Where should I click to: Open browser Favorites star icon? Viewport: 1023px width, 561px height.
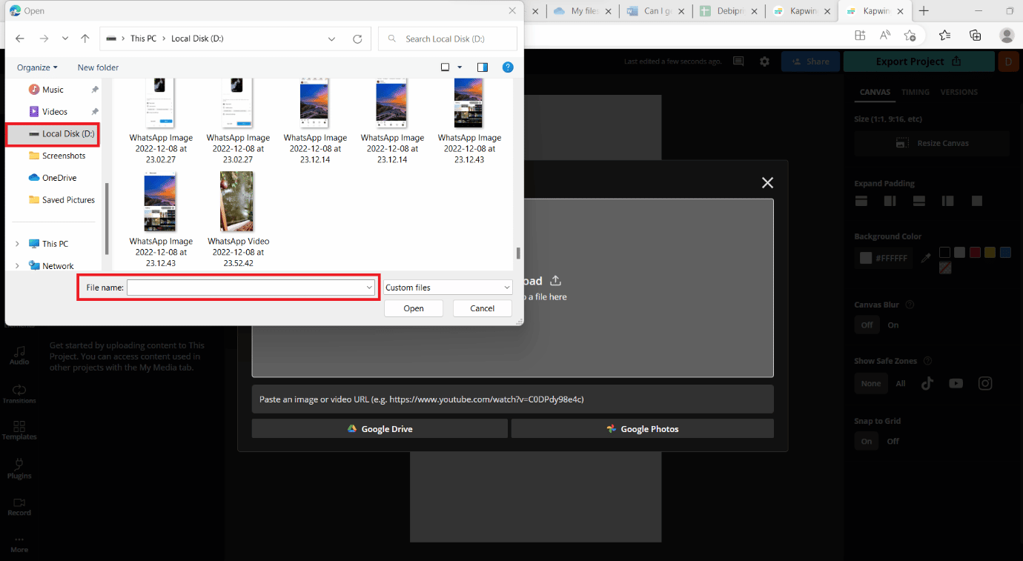(x=944, y=35)
